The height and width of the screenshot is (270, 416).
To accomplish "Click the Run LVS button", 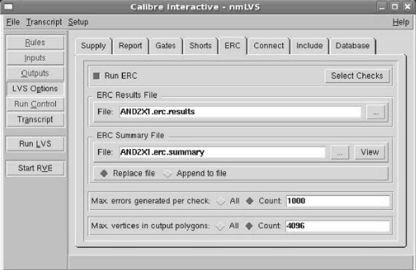I will point(35,144).
